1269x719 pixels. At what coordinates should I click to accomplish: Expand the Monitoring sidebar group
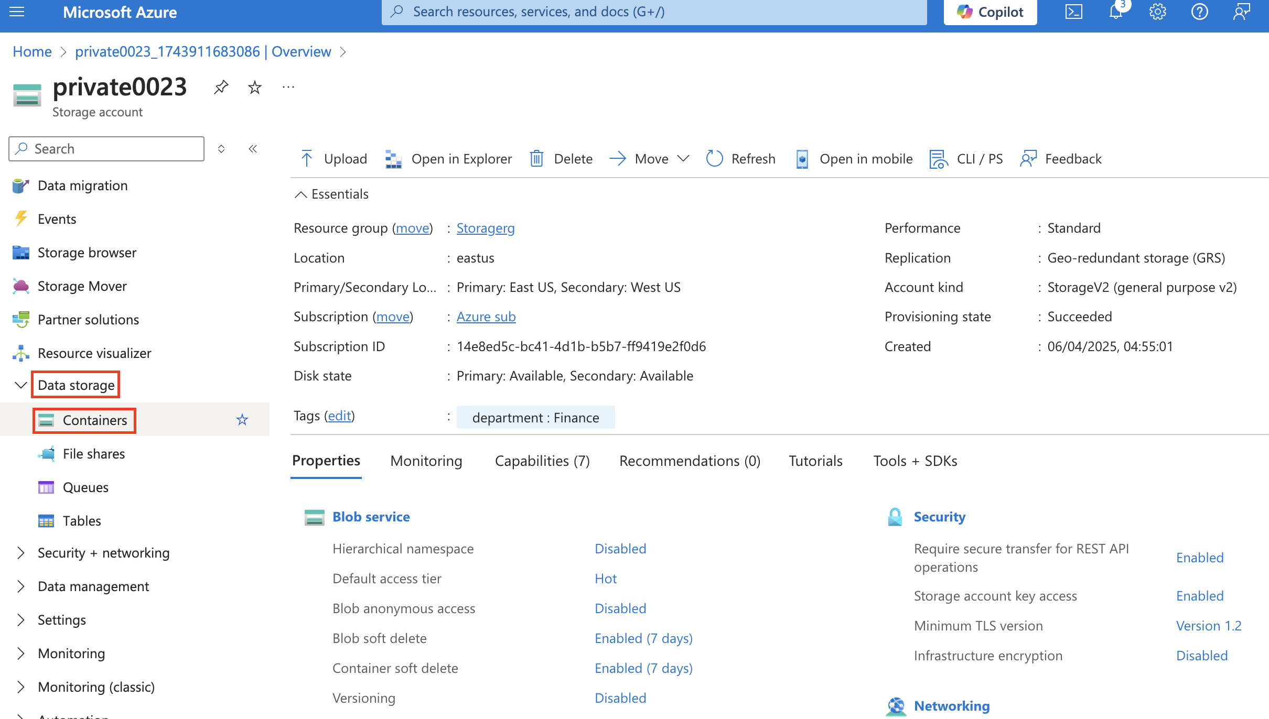coord(21,653)
